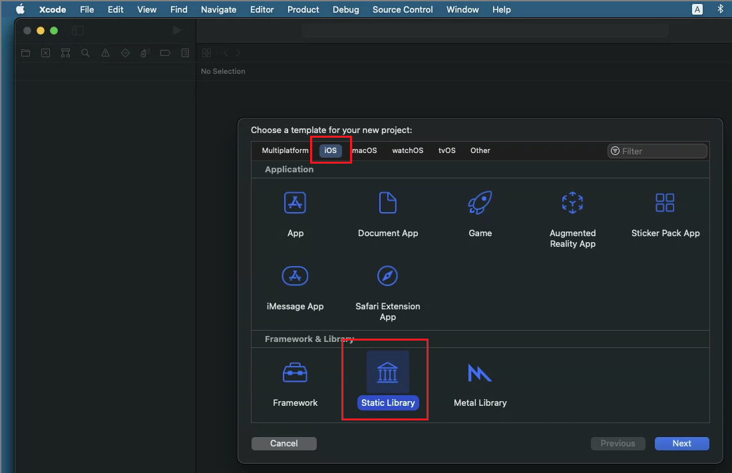Switch to the Multiplatform tab
The height and width of the screenshot is (473, 732).
285,150
